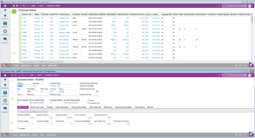
Task: Toggle the Document Text checkbox
Action: click(88, 103)
